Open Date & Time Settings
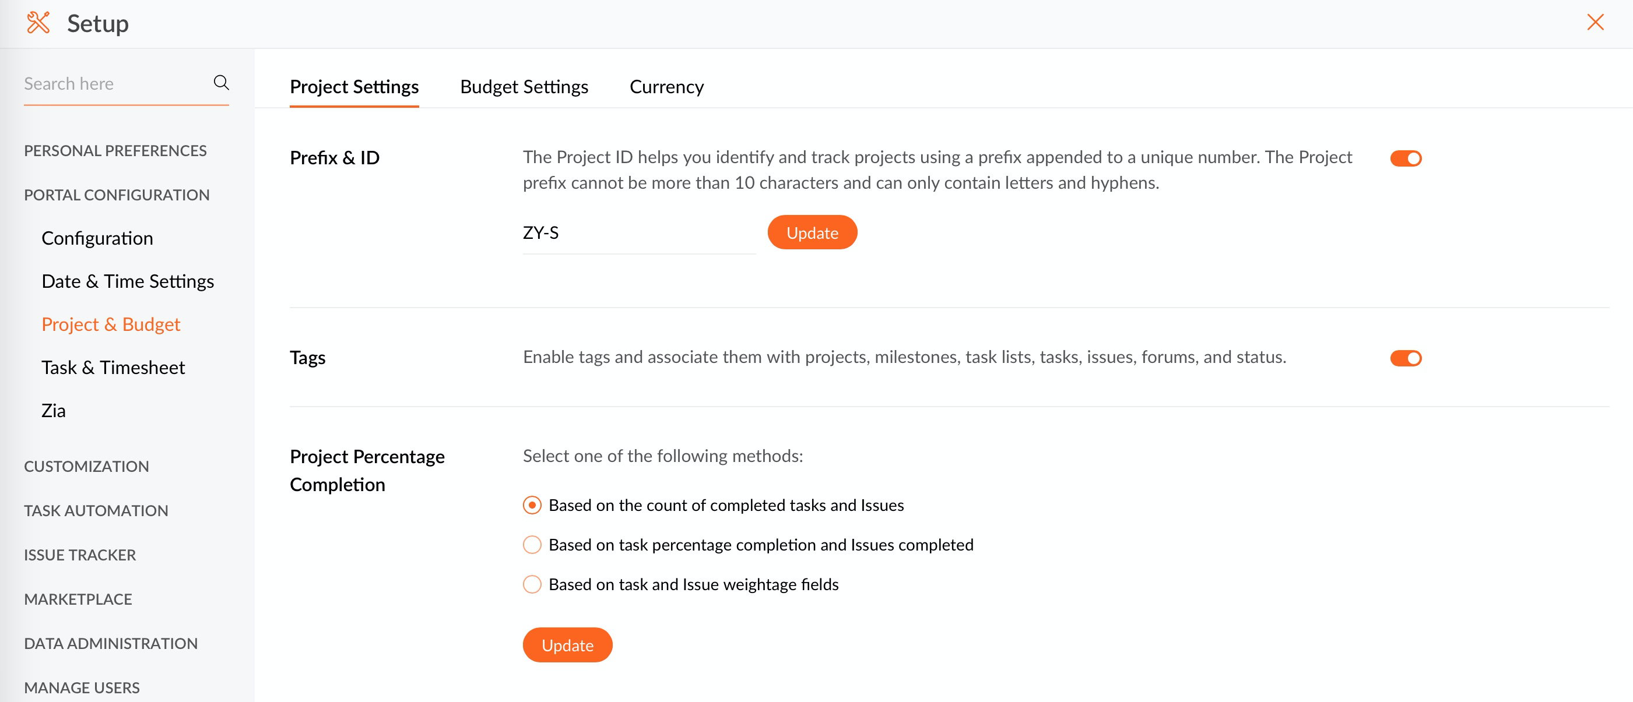Viewport: 1633px width, 702px height. click(128, 281)
